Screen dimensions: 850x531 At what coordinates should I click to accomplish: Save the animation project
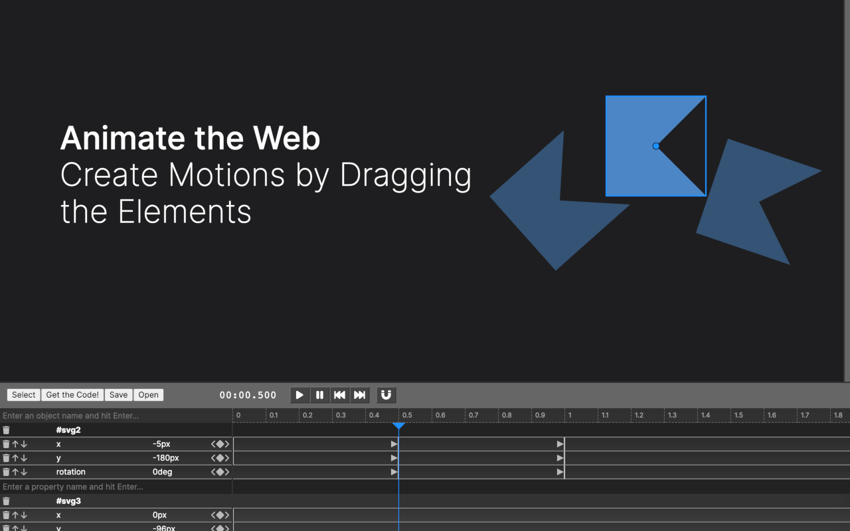tap(119, 395)
